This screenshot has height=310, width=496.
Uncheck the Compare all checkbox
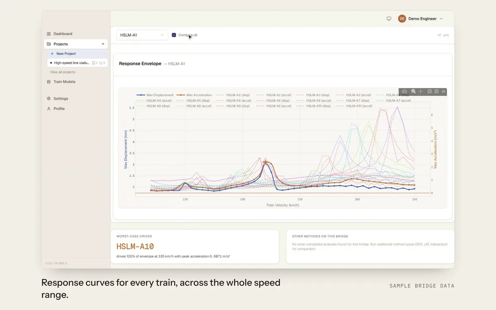[174, 35]
